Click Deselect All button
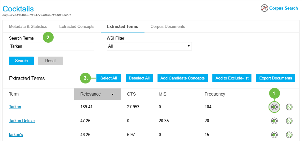The width and height of the screenshot is (302, 141). 139,78
